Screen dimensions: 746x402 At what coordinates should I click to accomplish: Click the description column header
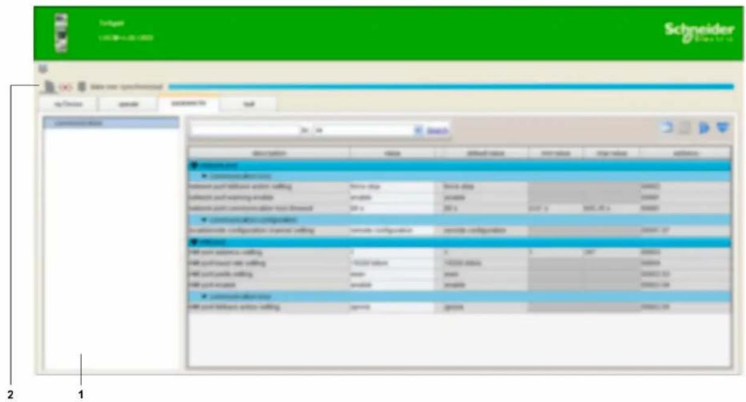pos(269,154)
